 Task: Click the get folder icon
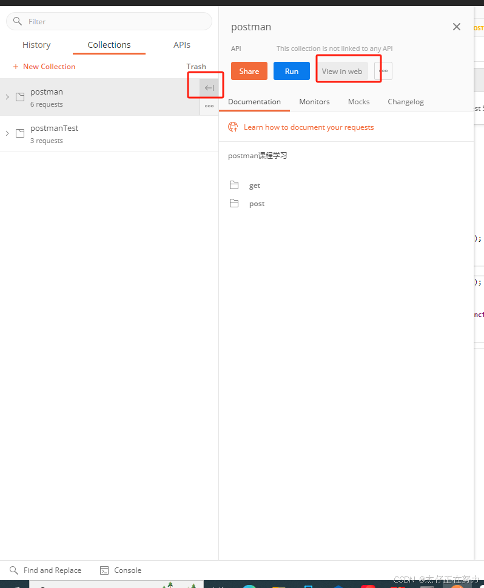pyautogui.click(x=234, y=185)
